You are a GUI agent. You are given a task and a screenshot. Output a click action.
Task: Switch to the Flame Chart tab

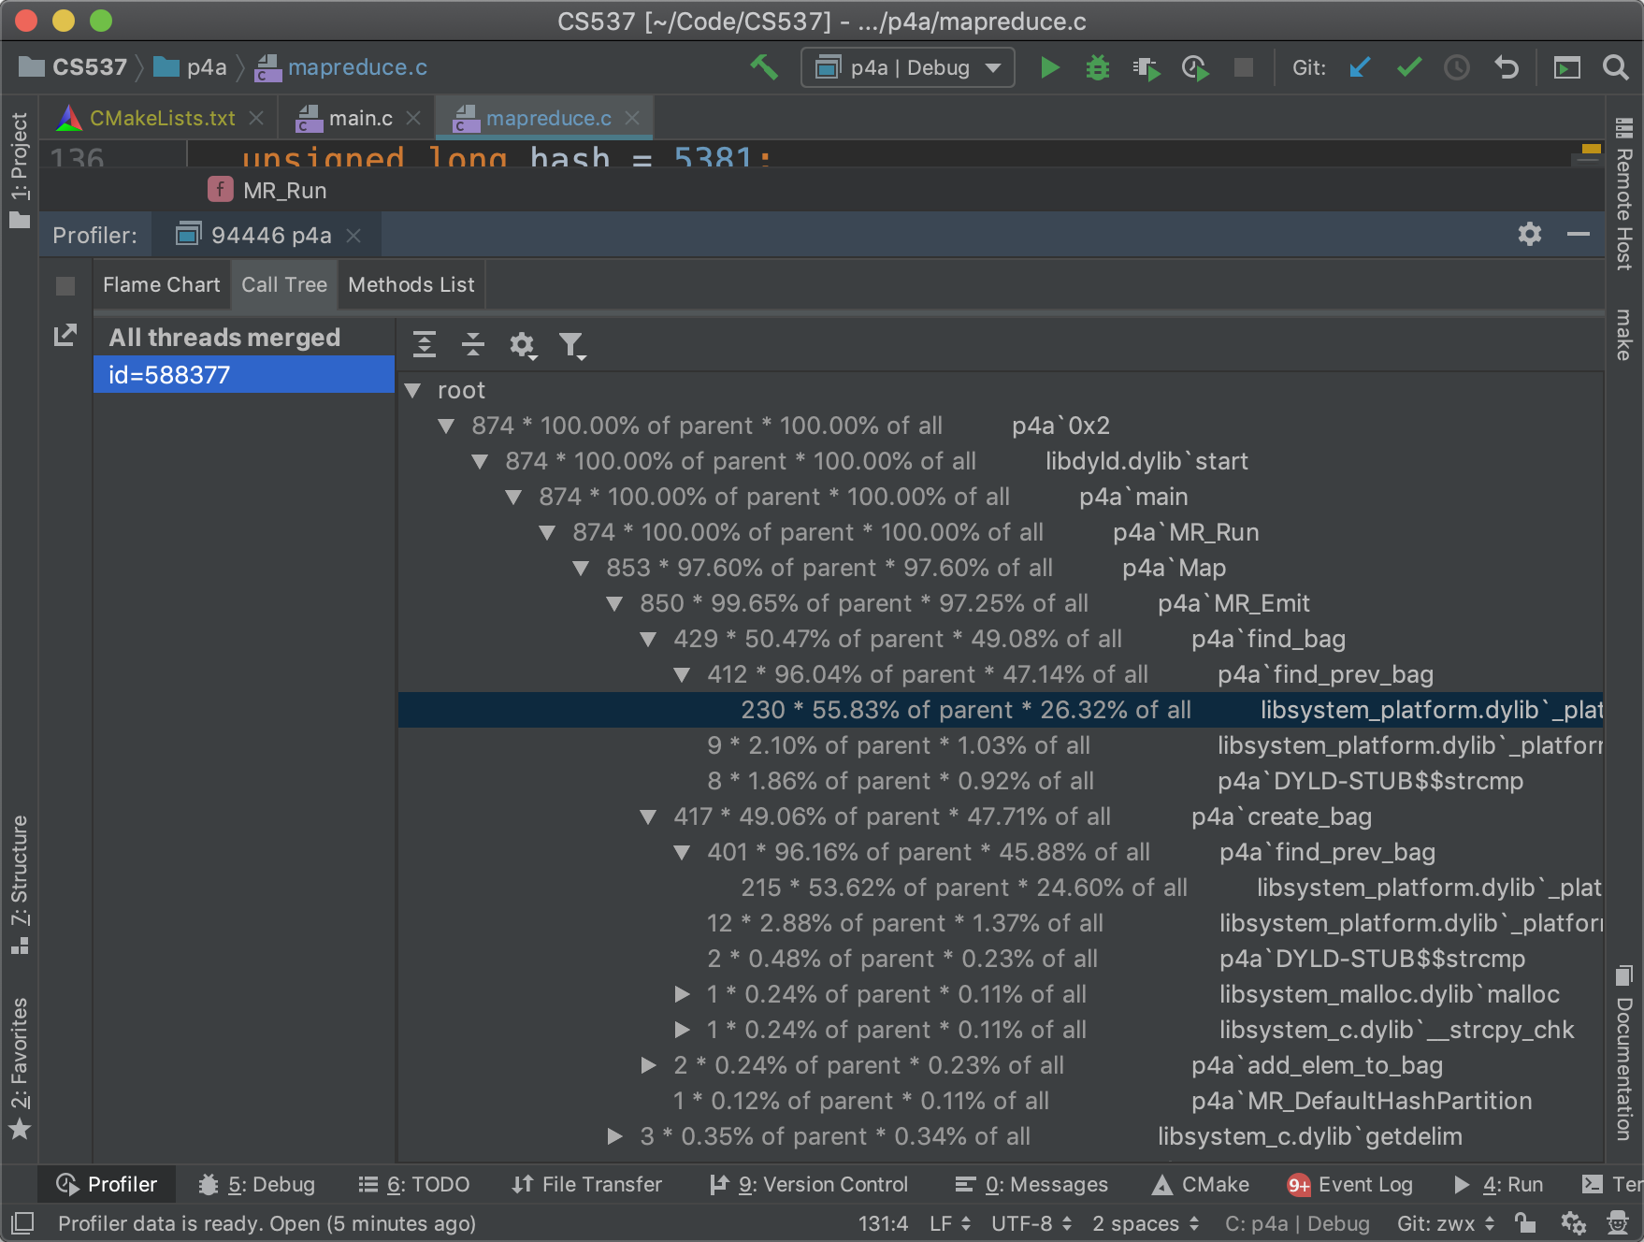(x=161, y=285)
